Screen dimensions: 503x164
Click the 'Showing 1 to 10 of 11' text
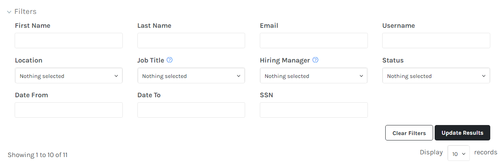click(37, 155)
